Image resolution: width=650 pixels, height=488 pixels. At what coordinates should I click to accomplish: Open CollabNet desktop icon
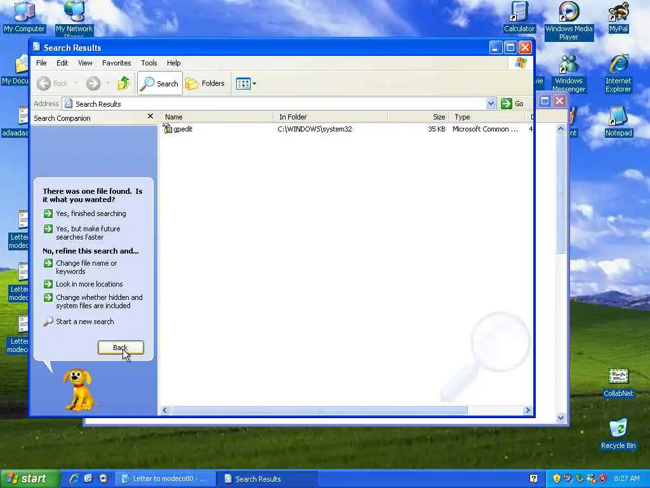[x=618, y=383]
